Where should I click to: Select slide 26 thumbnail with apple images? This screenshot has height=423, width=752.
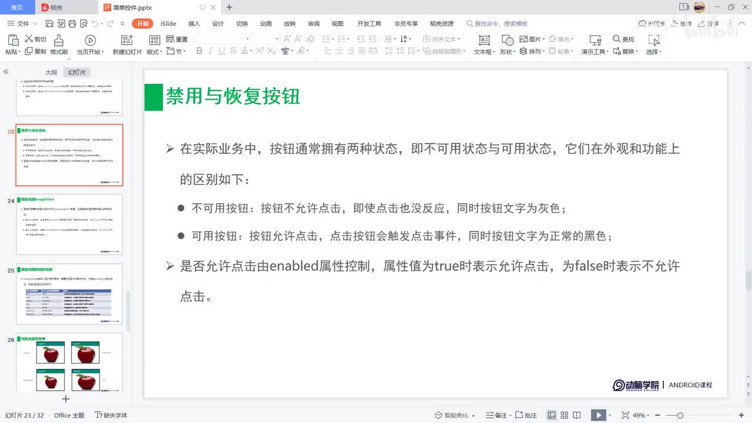69,363
